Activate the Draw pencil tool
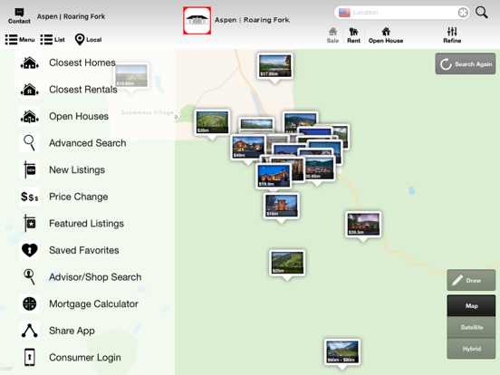 click(x=471, y=280)
